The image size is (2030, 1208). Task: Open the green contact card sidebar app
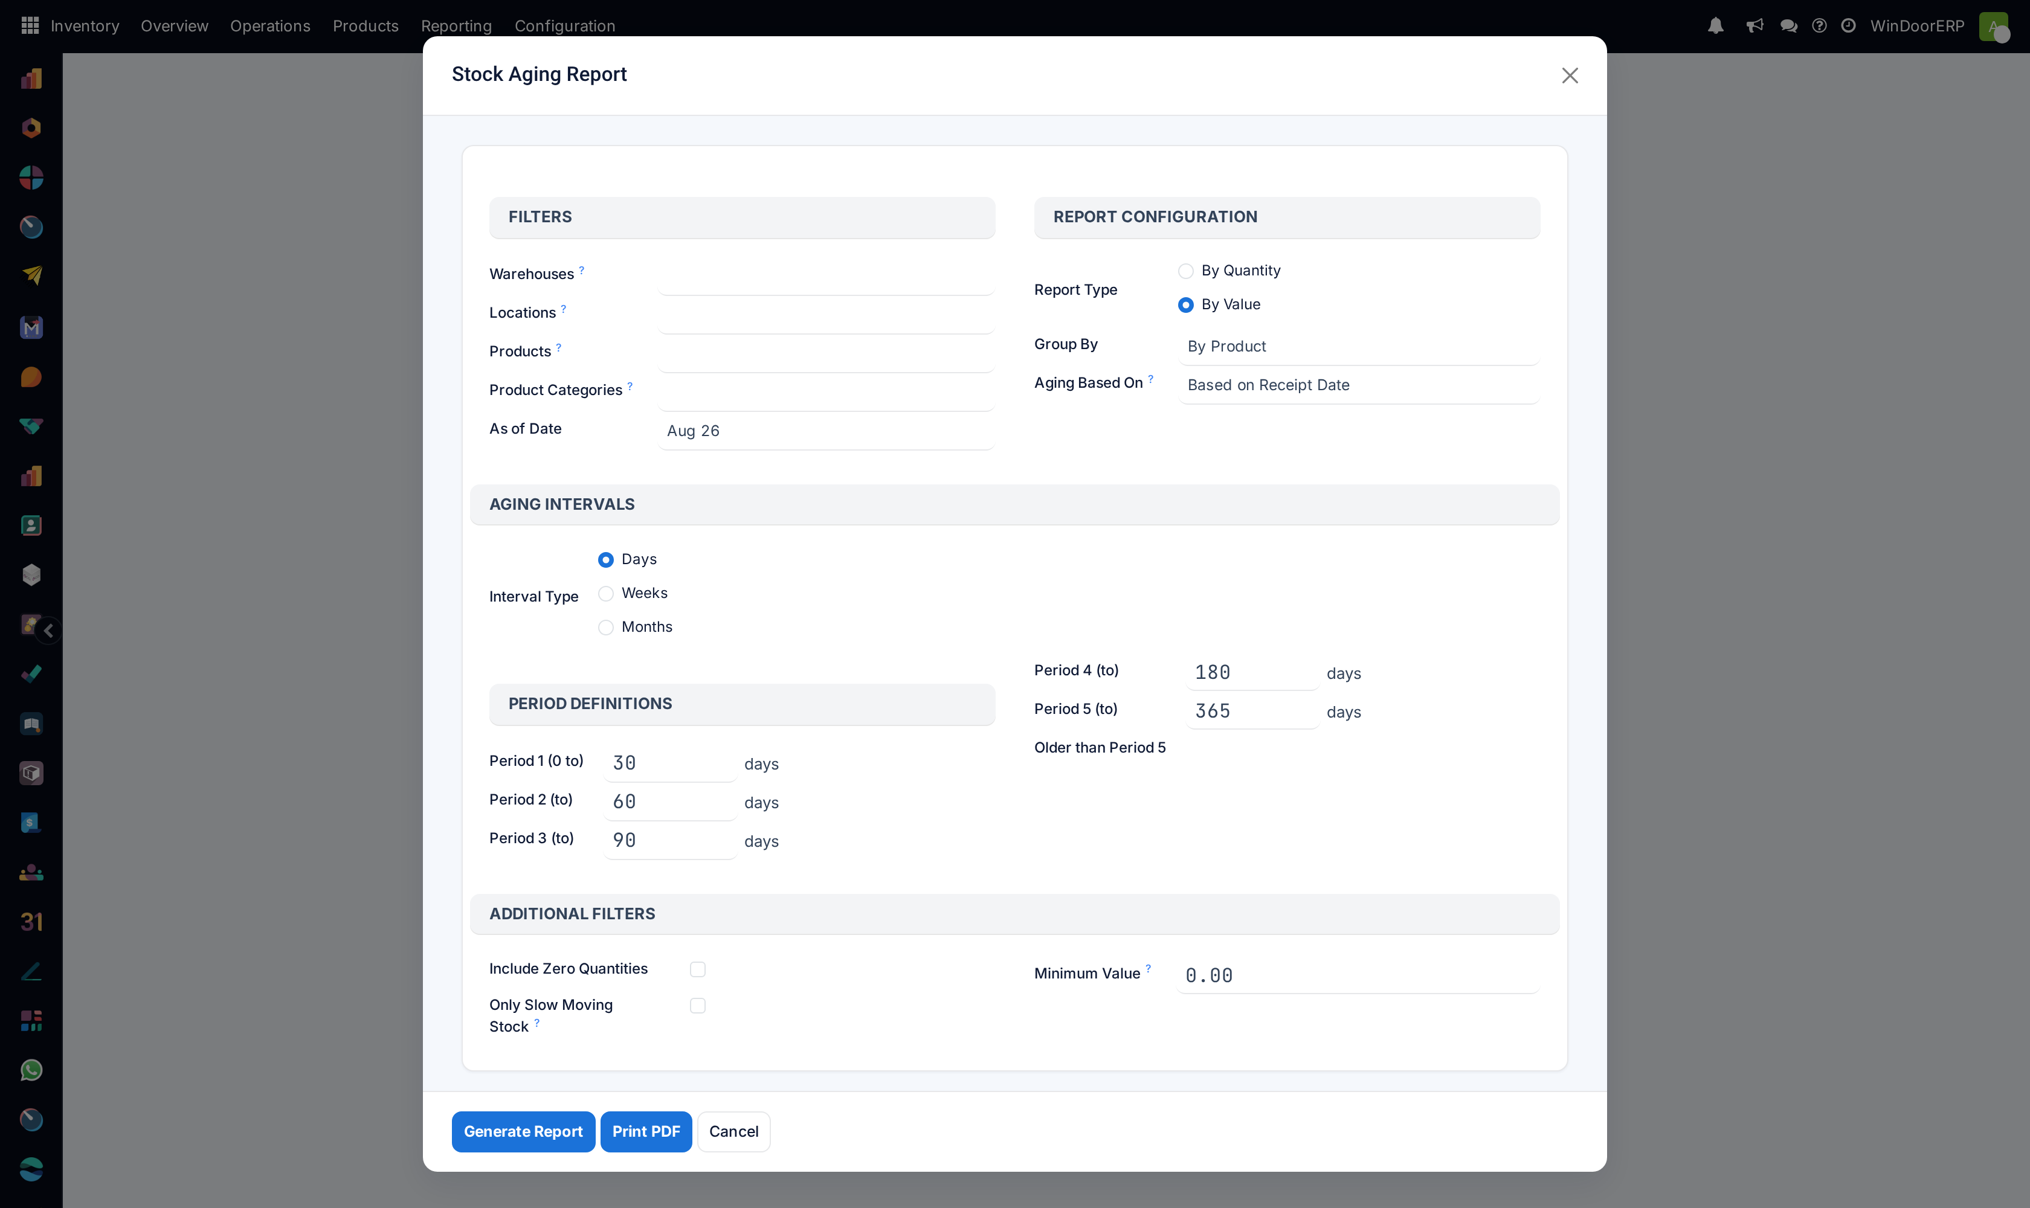(31, 525)
